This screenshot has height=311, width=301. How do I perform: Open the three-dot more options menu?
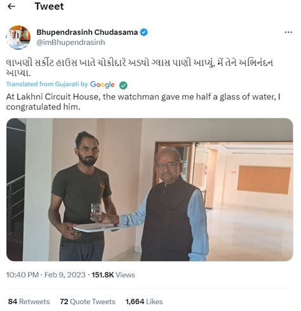tap(288, 32)
